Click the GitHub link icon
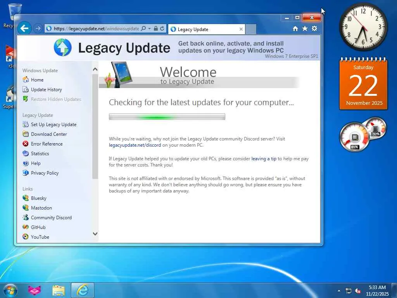This screenshot has width=397, height=298. tap(26, 227)
